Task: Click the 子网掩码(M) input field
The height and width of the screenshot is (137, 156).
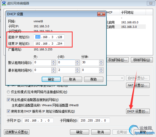Action: click(94, 120)
